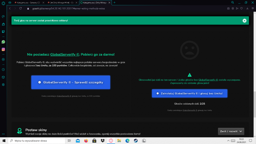Open Instagram in the sidebar
This screenshot has height=144, width=256.
point(3,49)
